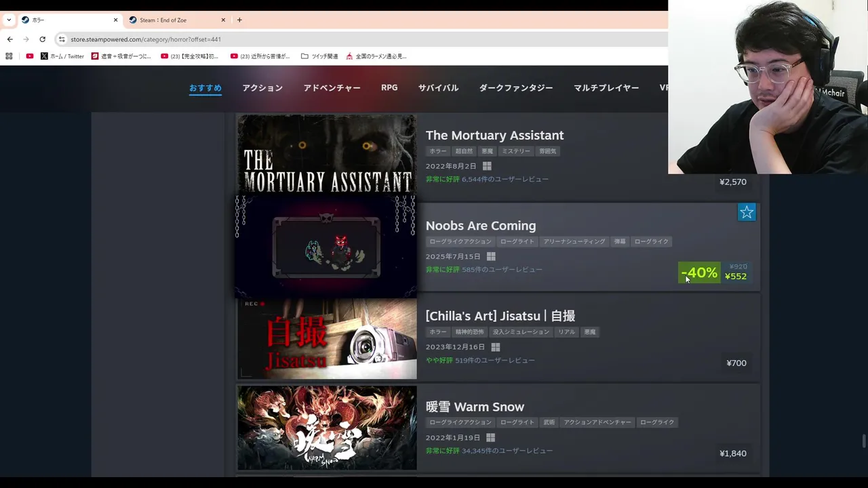Open the (23) 近所から苦情が bookmark
The height and width of the screenshot is (488, 868).
(x=260, y=56)
